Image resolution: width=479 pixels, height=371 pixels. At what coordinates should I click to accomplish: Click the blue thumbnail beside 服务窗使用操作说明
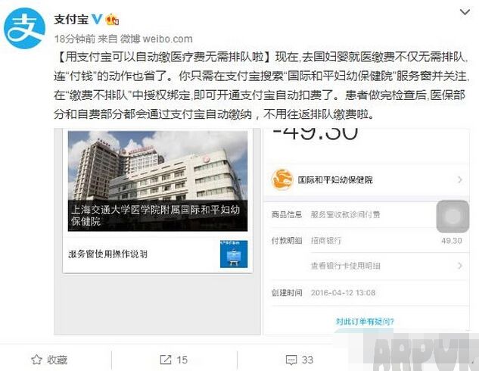click(234, 254)
